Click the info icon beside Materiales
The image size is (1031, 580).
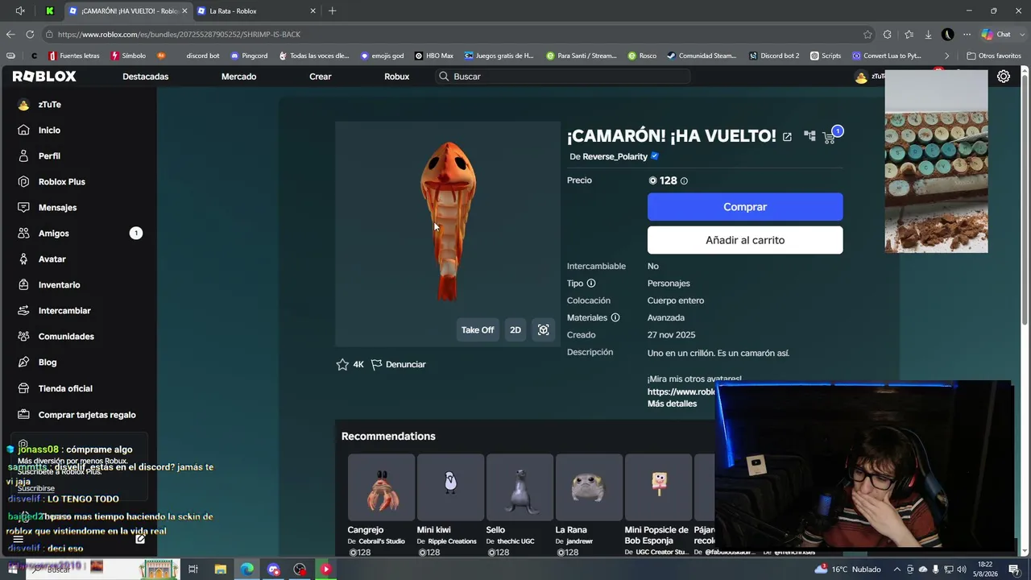[x=615, y=317]
